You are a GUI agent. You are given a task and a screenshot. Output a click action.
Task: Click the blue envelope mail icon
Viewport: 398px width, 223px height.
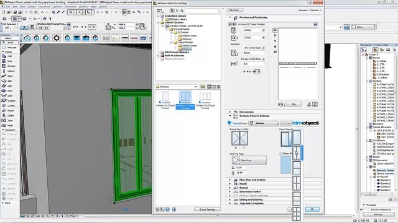pos(76,38)
